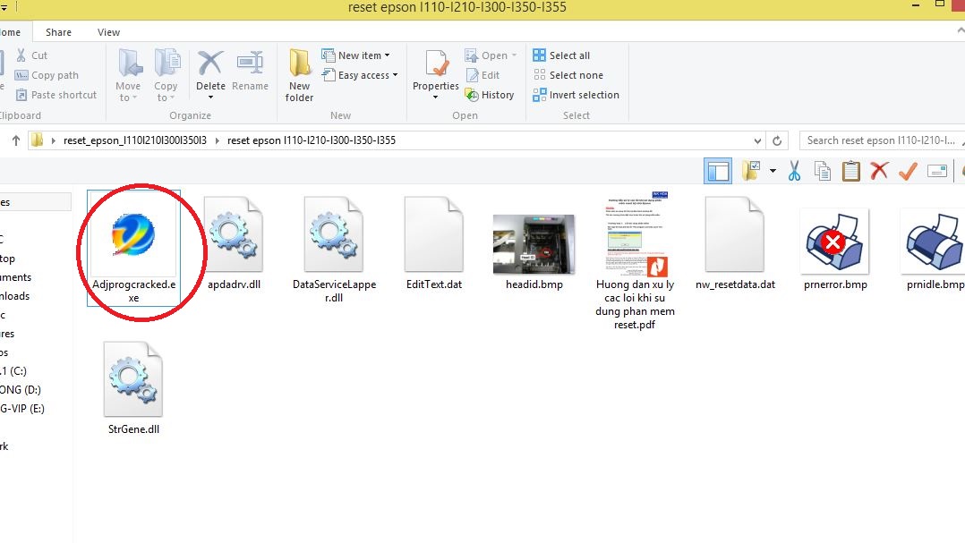Open New item dropdown
The width and height of the screenshot is (965, 543).
pos(355,55)
